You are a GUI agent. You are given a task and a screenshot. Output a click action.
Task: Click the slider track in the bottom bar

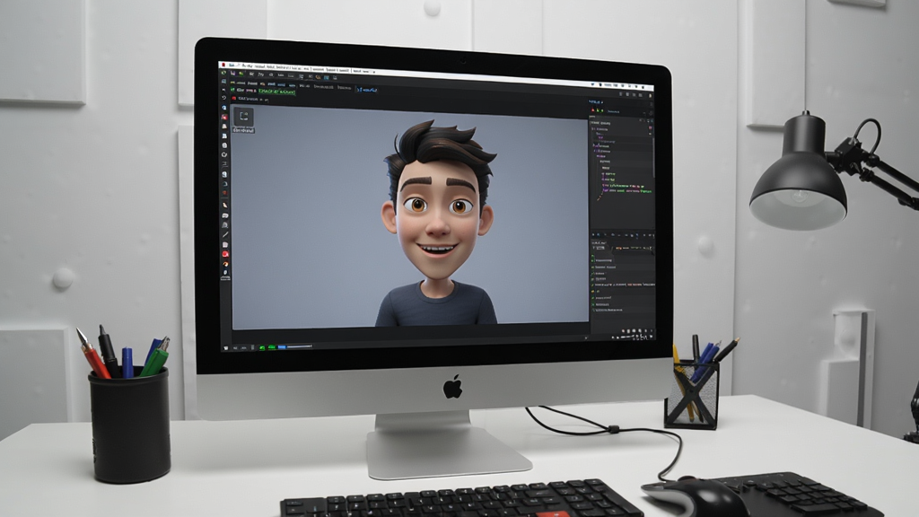[x=300, y=346]
